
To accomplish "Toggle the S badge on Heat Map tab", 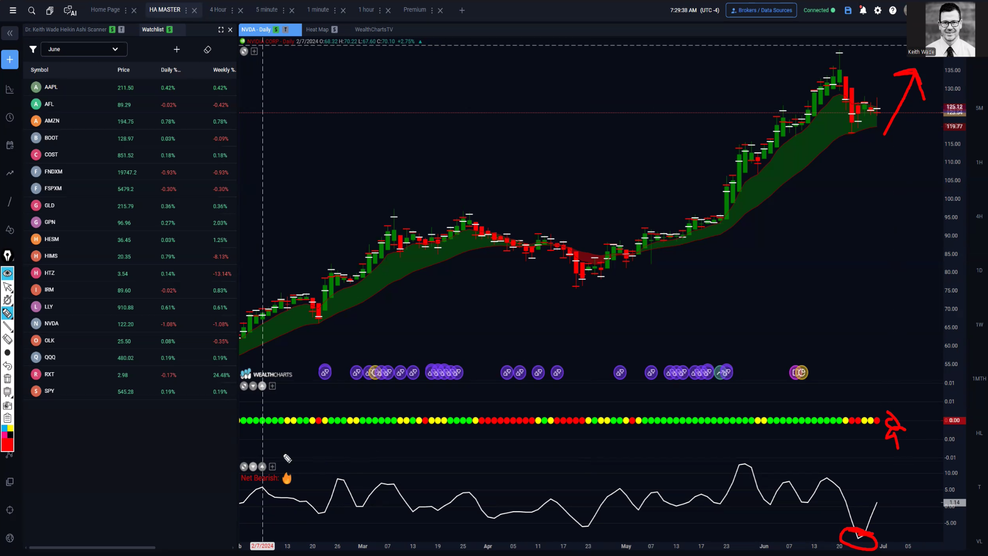I will pyautogui.click(x=334, y=30).
